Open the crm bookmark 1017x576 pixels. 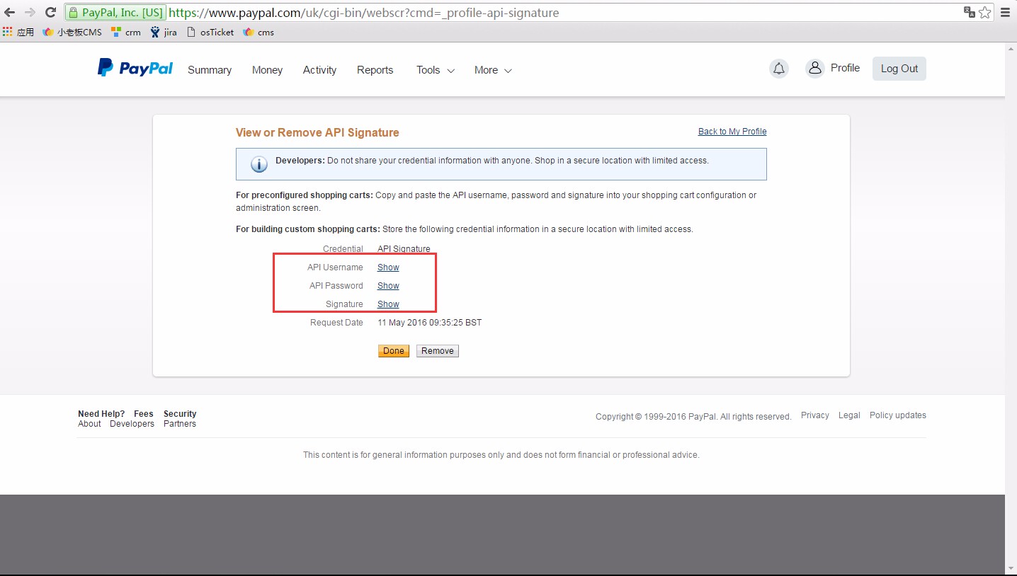126,32
